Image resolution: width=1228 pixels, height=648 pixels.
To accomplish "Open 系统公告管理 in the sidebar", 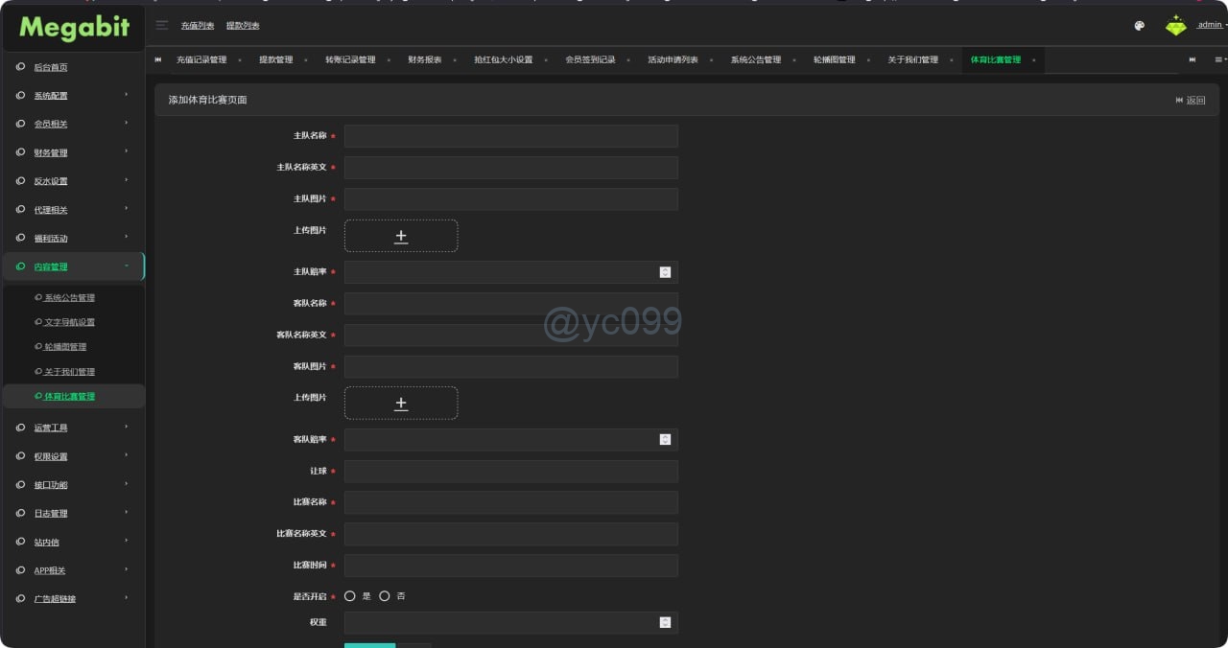I will (69, 298).
